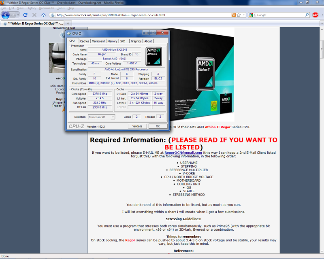The width and height of the screenshot is (324, 259).
Task: Click the Core Speed value 3378.5 MHz
Action: coord(100,94)
